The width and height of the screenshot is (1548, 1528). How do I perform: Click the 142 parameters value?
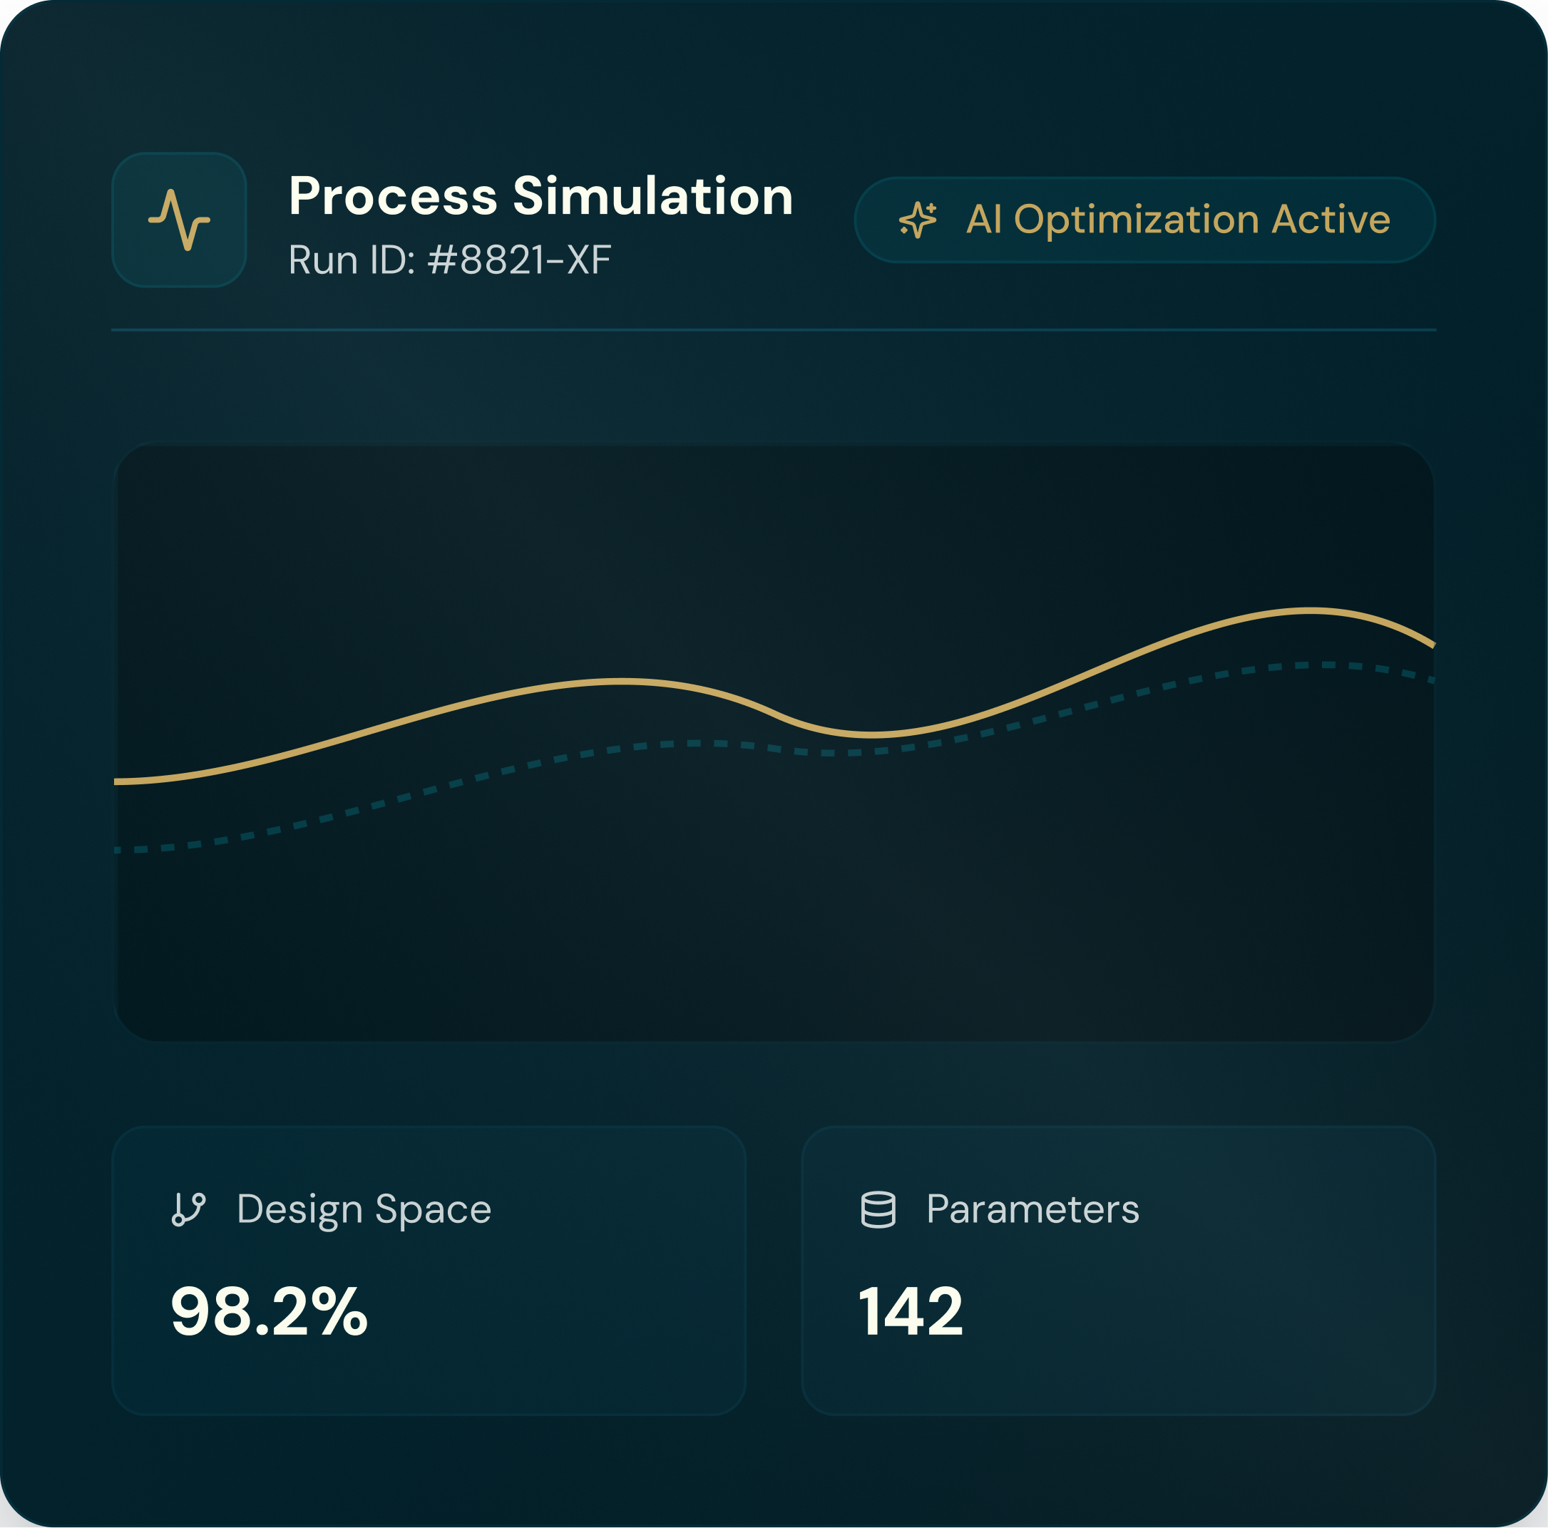pos(911,1312)
